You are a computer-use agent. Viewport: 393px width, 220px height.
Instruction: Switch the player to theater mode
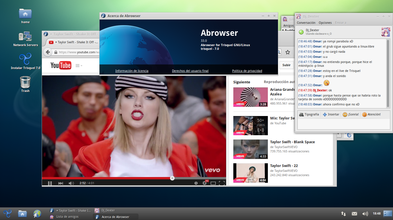[213, 183]
